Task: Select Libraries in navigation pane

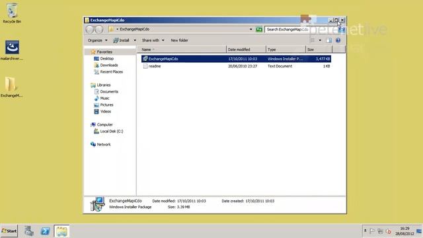Action: click(104, 85)
